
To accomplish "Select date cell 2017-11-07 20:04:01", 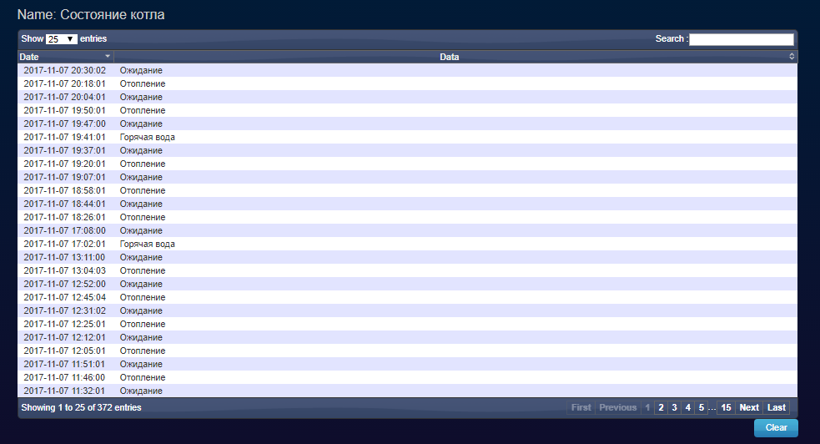I will click(65, 97).
